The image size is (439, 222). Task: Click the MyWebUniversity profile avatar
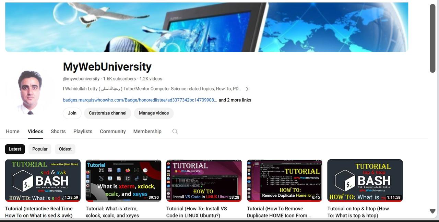coord(31,91)
